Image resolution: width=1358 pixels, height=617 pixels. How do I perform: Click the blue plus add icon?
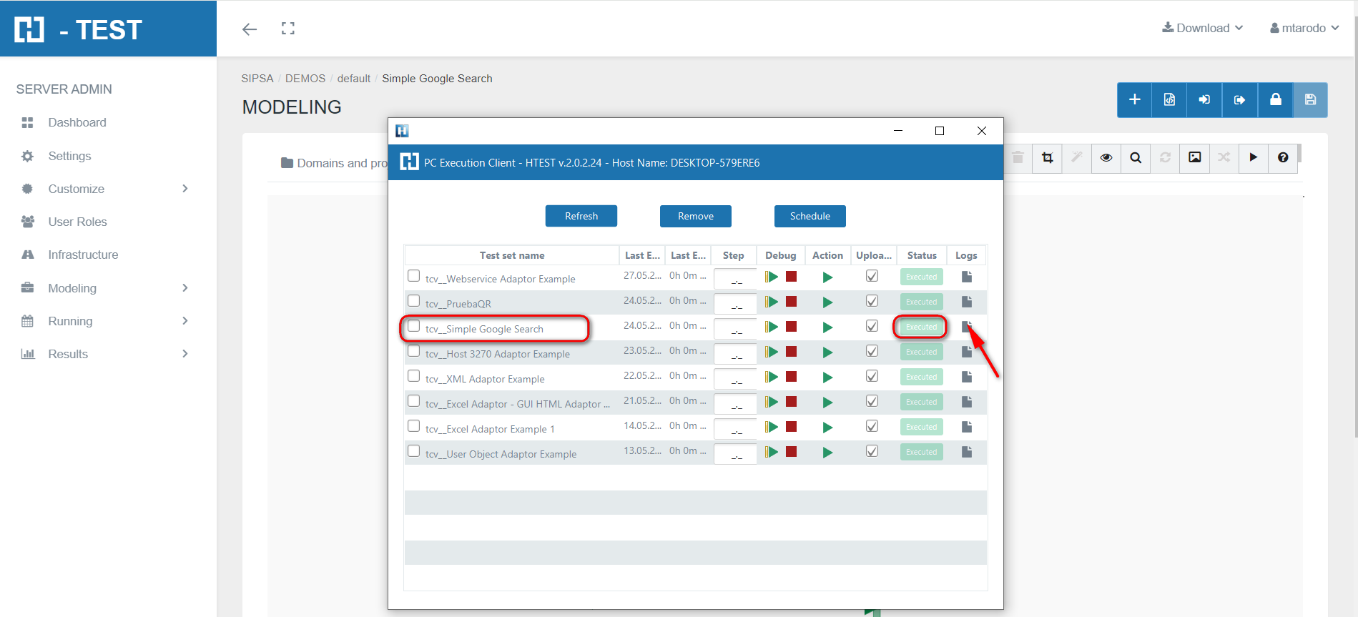(x=1135, y=99)
